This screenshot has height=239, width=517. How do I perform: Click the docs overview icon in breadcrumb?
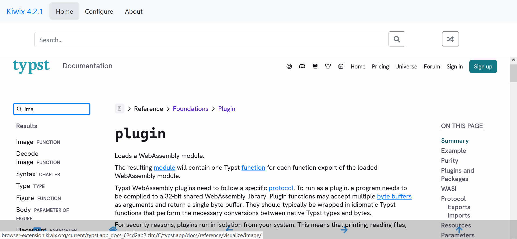click(x=120, y=109)
